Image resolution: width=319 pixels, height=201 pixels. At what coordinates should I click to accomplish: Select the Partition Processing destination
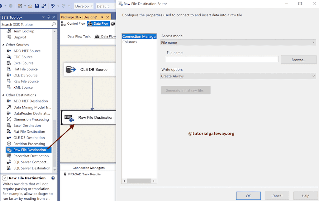point(29,144)
